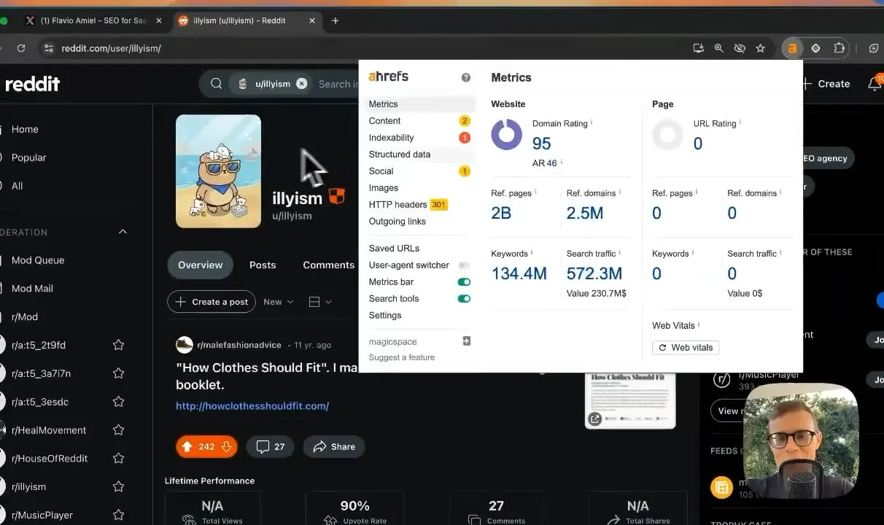Add a new browser tab
Screen dimensions: 884x525
336,20
